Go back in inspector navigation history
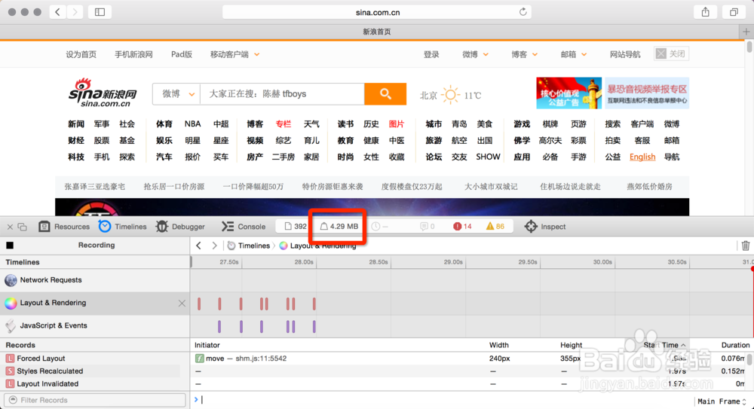Viewport: 754px width, 409px height. pyautogui.click(x=198, y=246)
